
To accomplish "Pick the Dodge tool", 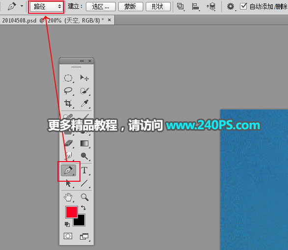I will point(84,156).
